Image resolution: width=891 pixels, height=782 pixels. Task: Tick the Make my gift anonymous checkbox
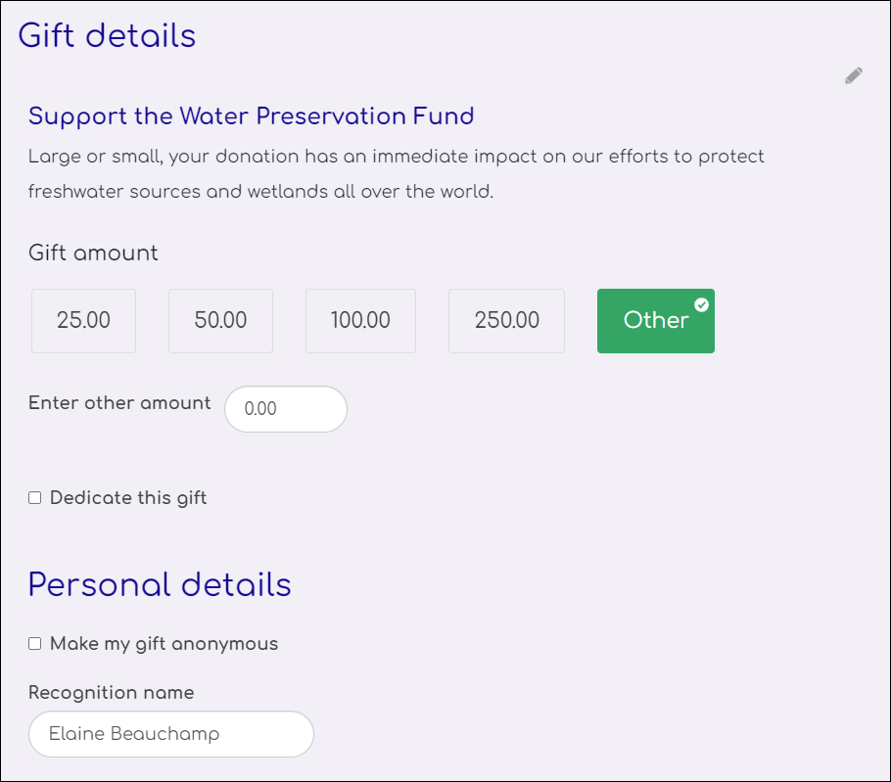pyautogui.click(x=35, y=643)
